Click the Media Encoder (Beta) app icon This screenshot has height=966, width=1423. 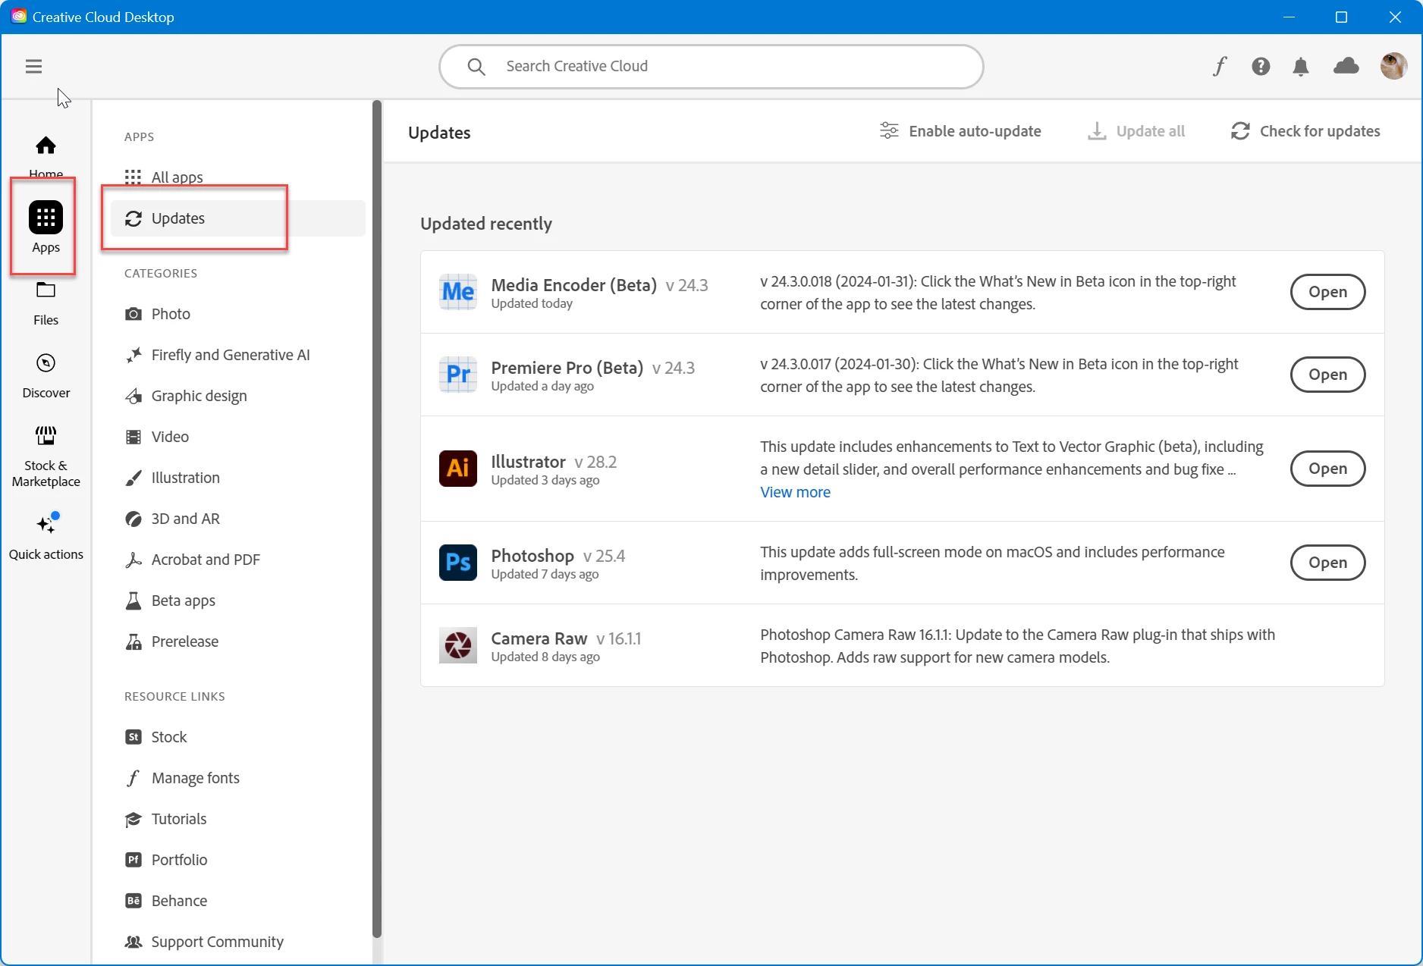pyautogui.click(x=458, y=292)
